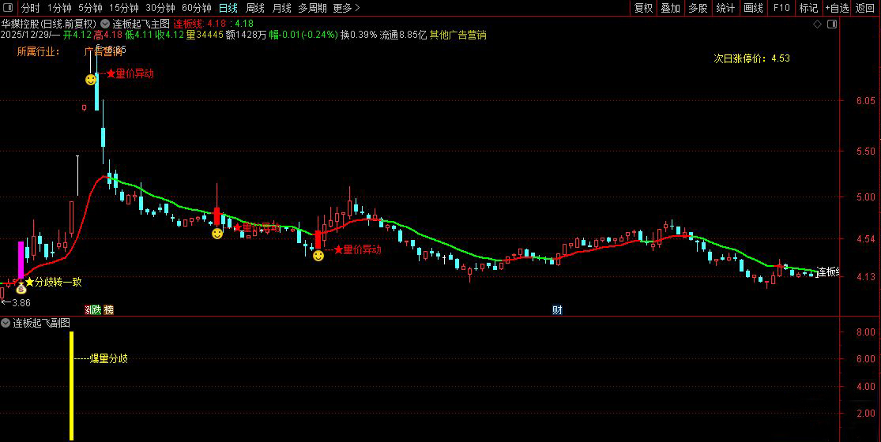Click 额1428万 turnover value

(246, 35)
